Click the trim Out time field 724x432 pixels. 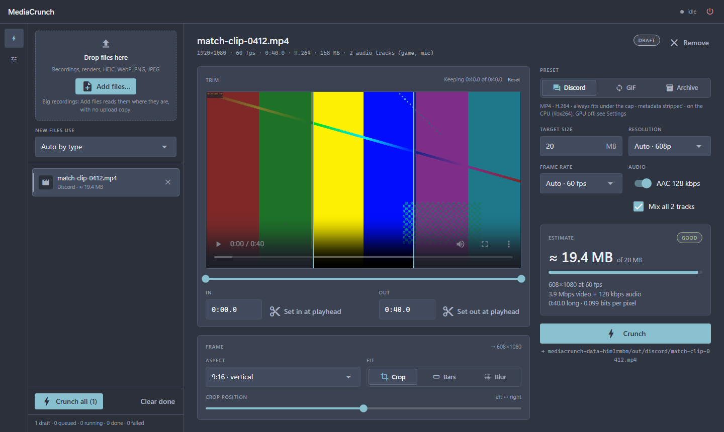(x=407, y=309)
